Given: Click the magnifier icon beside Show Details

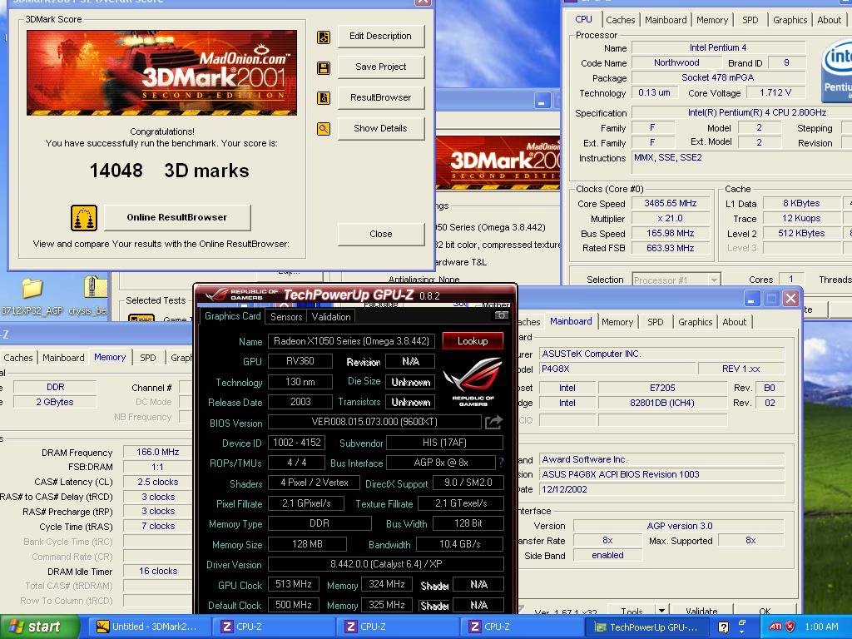Looking at the screenshot, I should coord(324,129).
